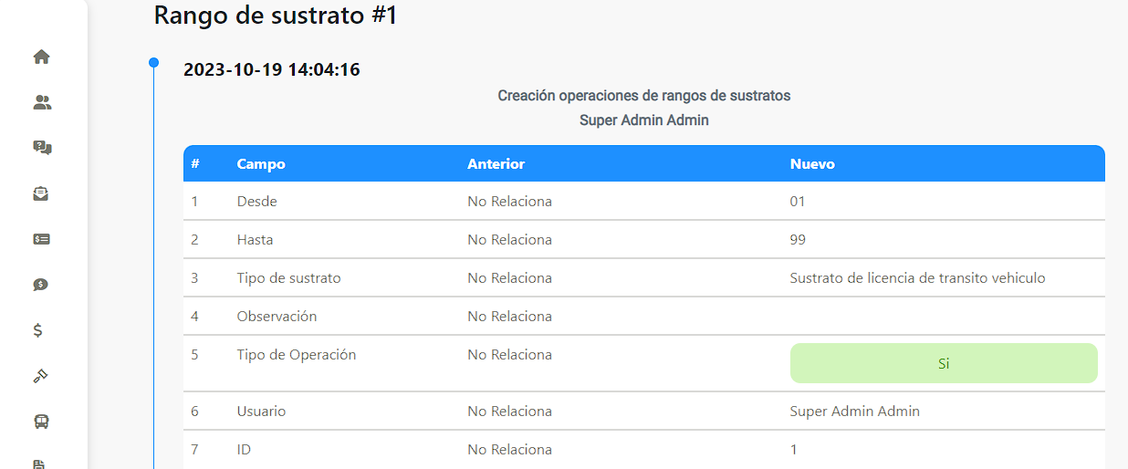Open the home icon in sidebar
The height and width of the screenshot is (469, 1128).
(41, 57)
